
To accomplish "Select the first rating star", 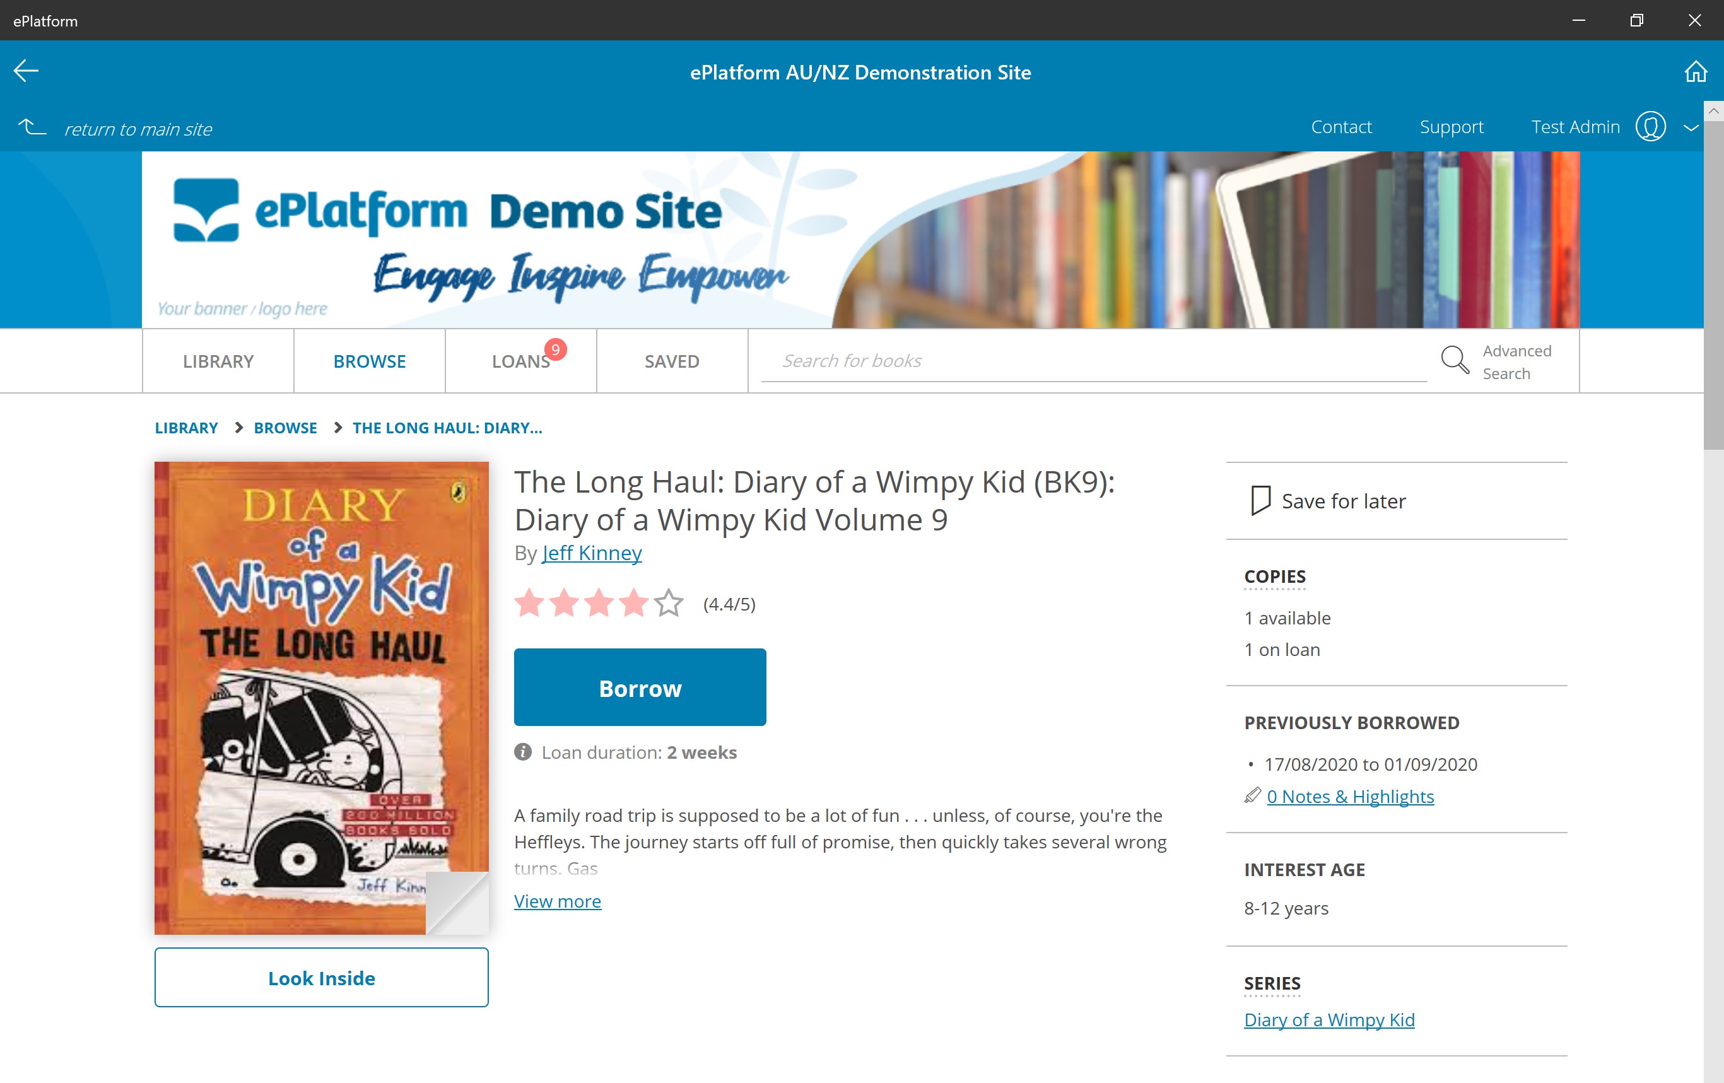I will [529, 604].
